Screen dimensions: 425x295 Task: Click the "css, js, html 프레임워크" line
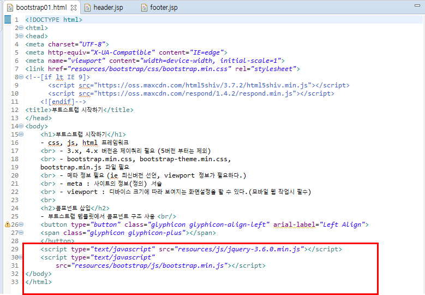tap(85, 143)
